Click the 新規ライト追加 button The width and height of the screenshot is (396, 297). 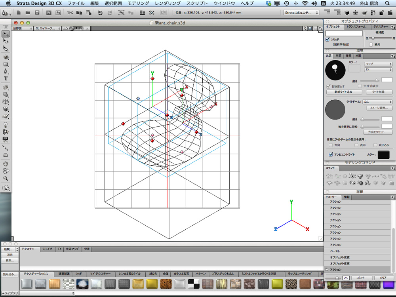[343, 92]
